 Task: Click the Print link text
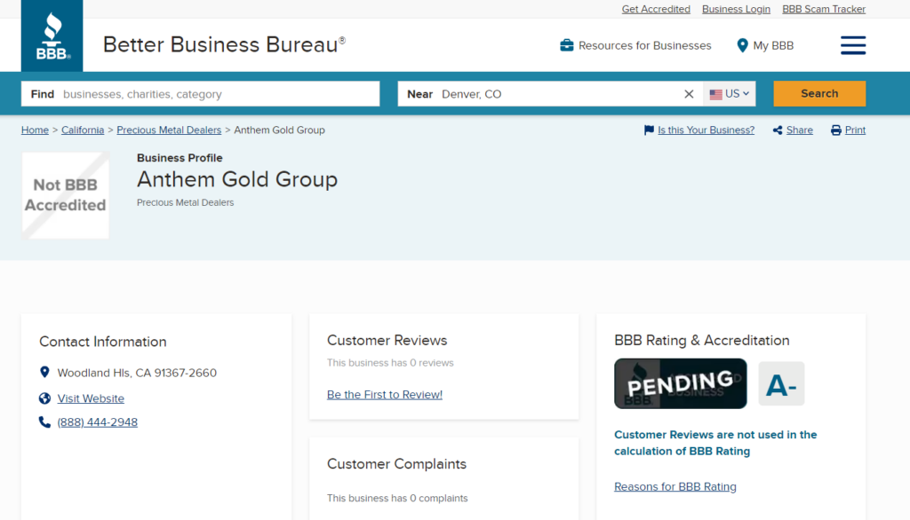855,130
